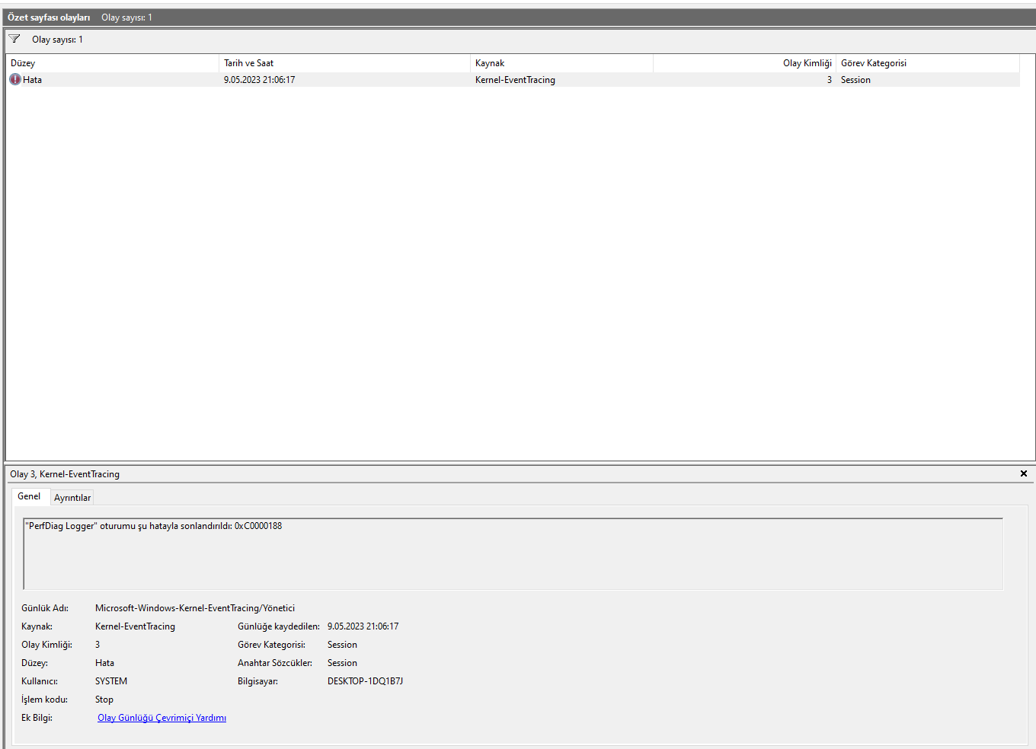Click the Session cell in the event list row

tap(855, 80)
